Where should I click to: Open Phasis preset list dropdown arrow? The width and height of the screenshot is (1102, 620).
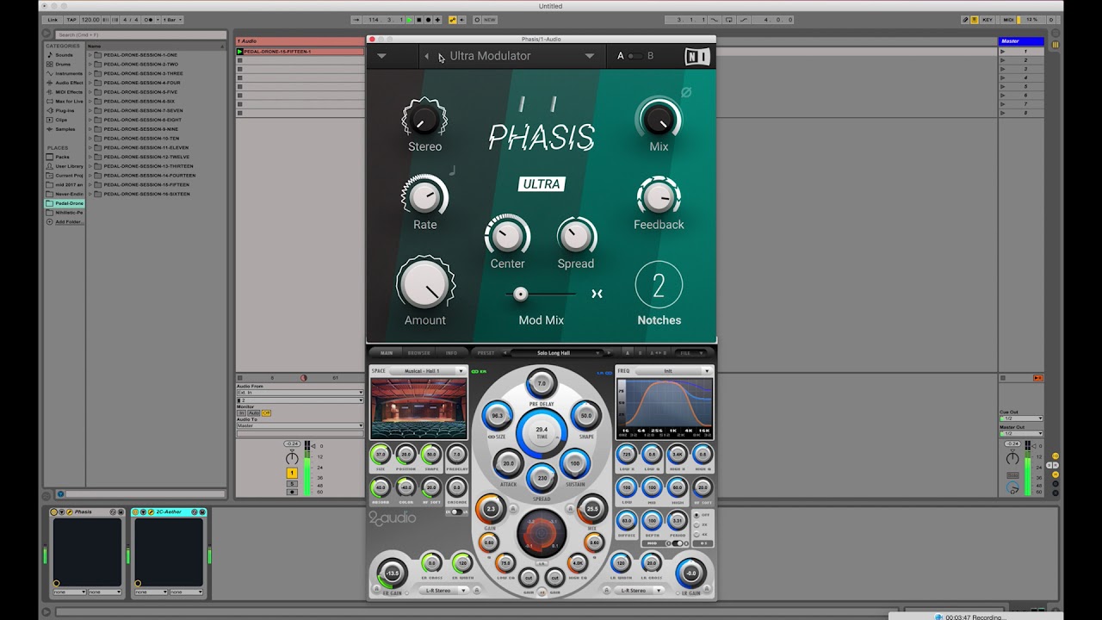click(590, 56)
